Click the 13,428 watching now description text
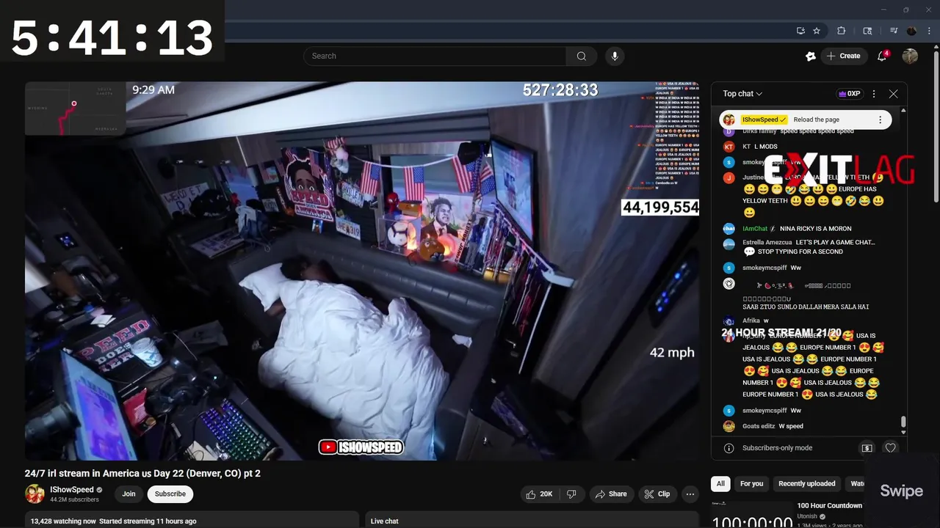 pos(113,521)
